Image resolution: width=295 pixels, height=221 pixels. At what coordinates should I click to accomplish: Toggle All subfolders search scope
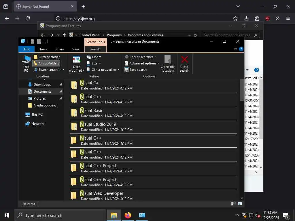[x=46, y=63]
